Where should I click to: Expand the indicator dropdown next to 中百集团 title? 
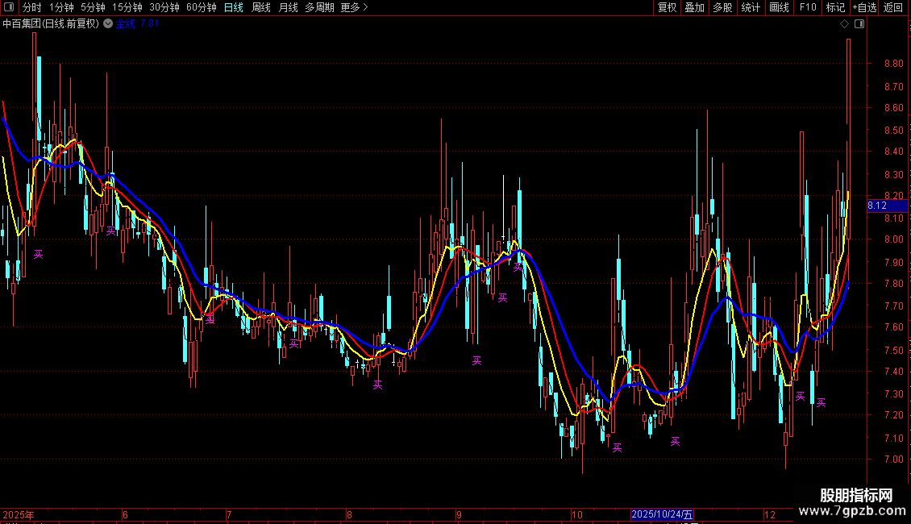pos(108,24)
